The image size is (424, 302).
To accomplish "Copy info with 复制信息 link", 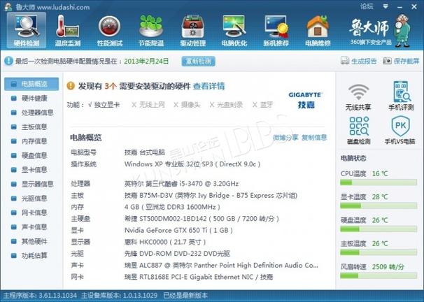I will pos(314,138).
